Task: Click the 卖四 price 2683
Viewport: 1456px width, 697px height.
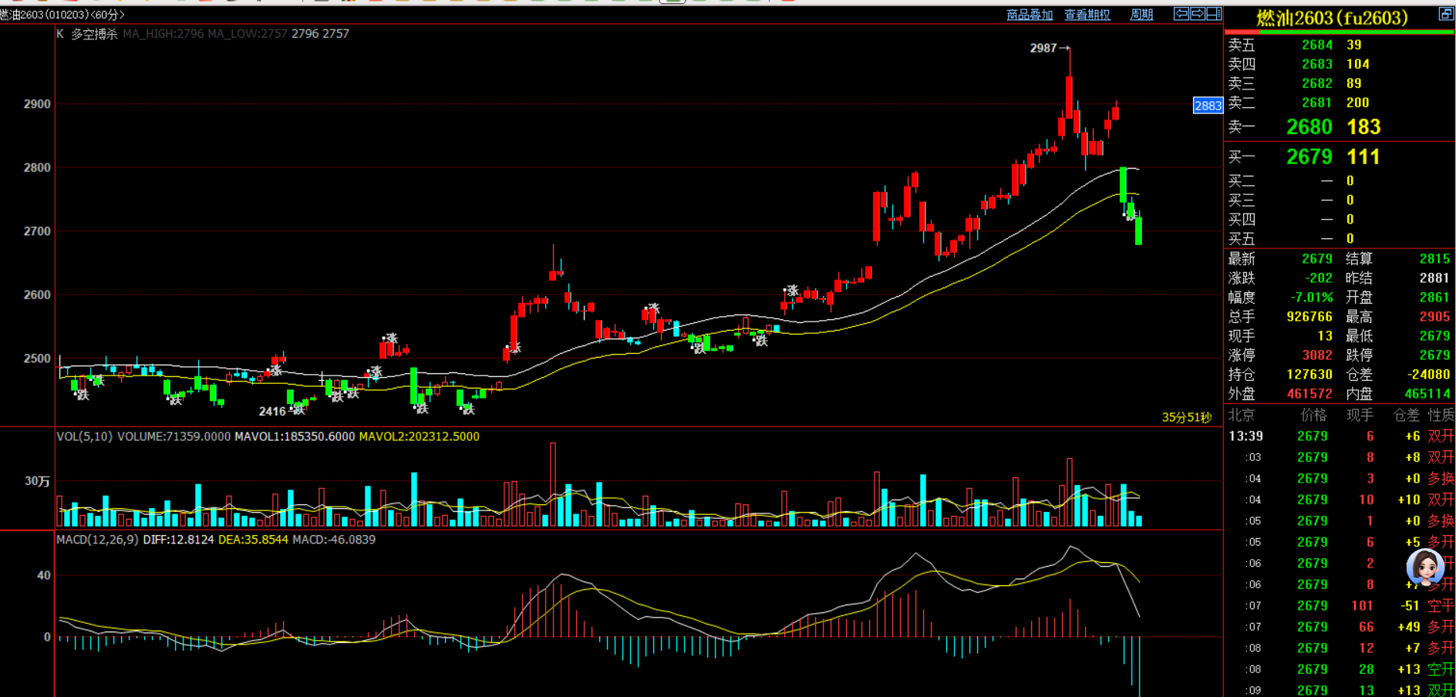Action: point(1317,64)
